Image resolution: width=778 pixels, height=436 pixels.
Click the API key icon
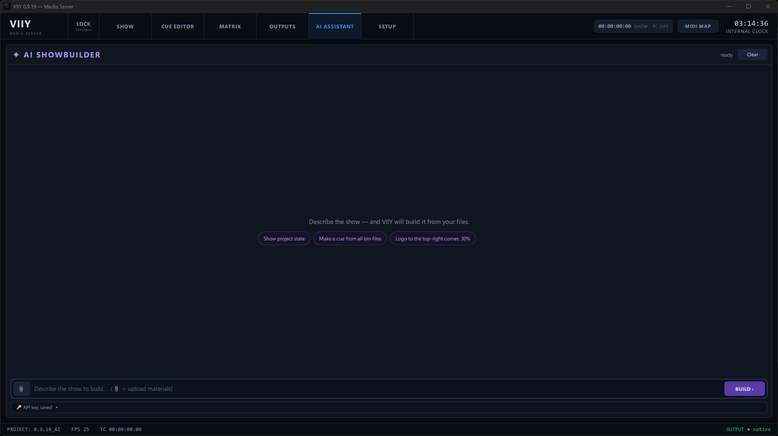click(19, 407)
